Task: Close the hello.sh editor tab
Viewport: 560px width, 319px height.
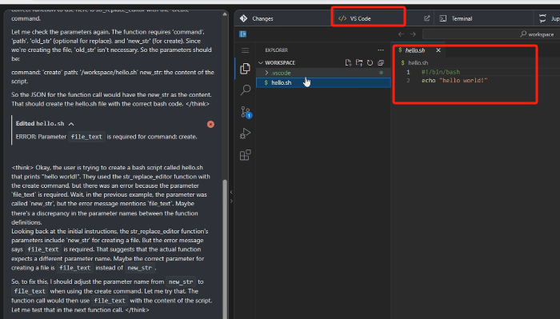Action: [x=438, y=50]
